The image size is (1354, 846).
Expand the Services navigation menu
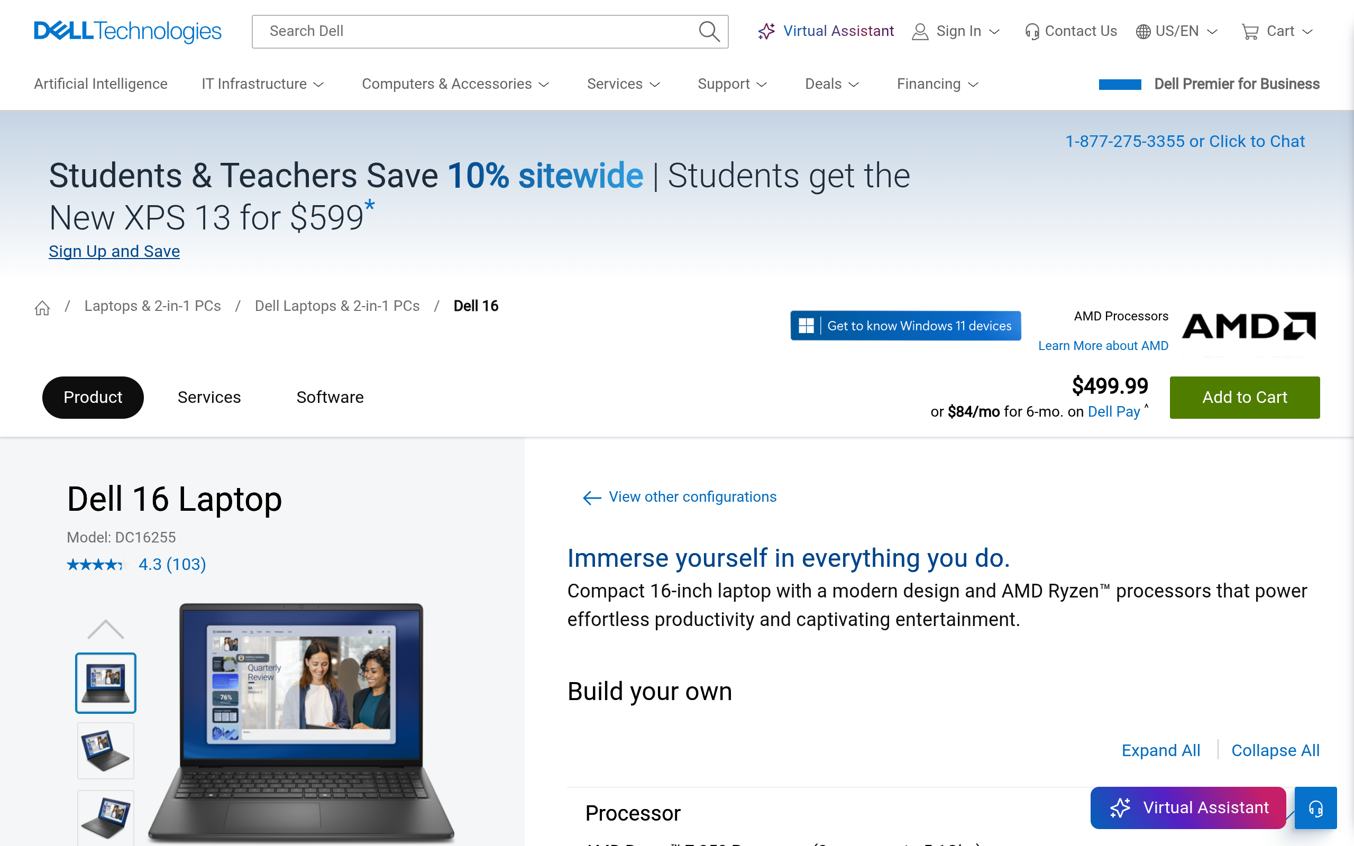pos(623,84)
